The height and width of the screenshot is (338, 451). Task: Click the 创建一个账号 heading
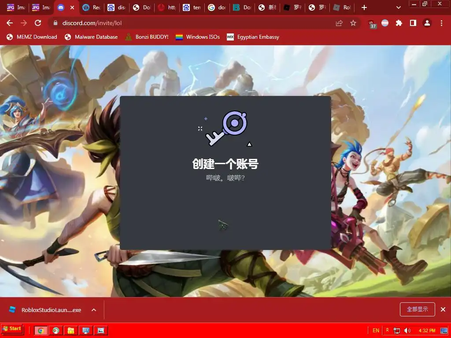225,164
